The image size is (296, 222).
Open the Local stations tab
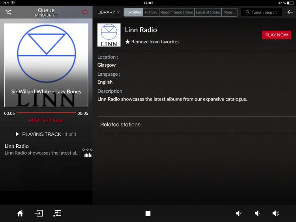point(208,12)
